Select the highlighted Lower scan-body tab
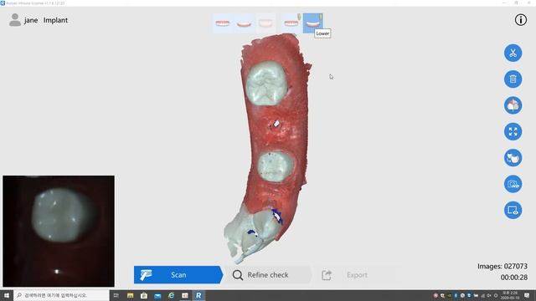 pos(312,23)
